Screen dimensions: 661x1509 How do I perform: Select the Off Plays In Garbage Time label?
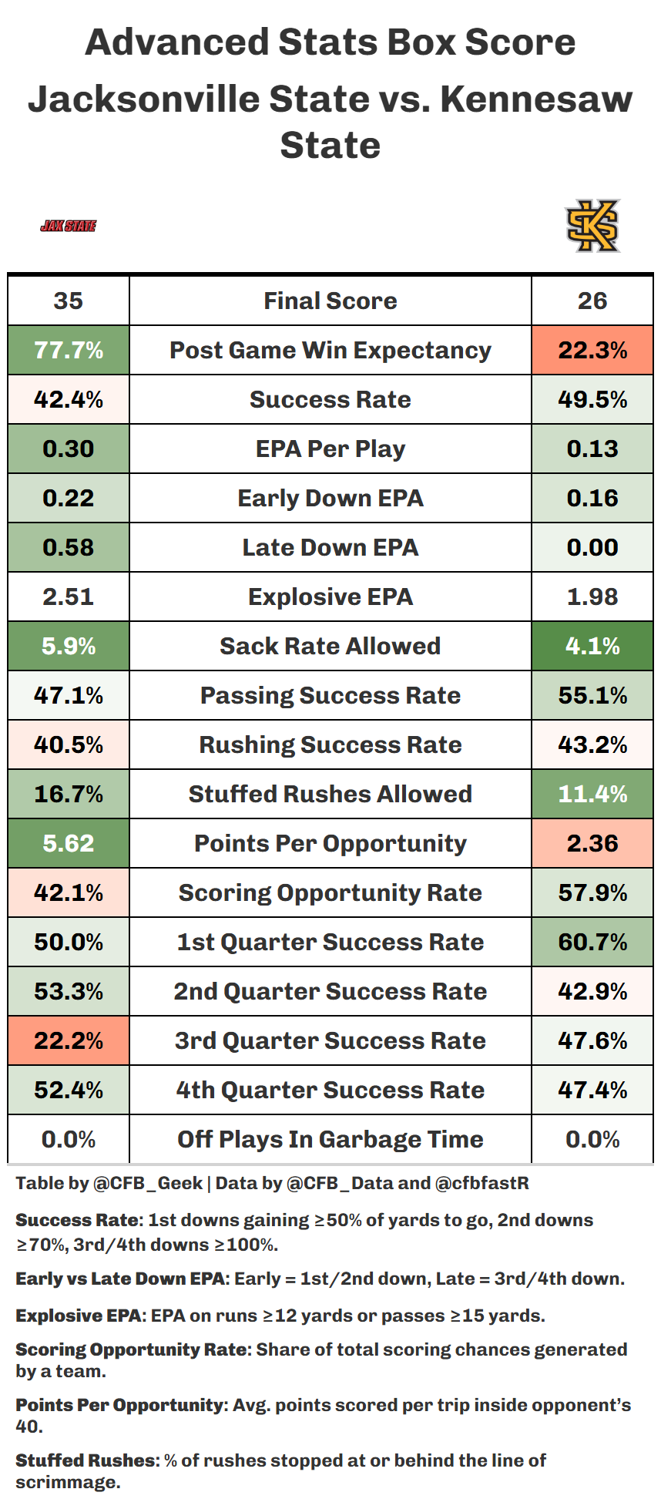[330, 1139]
